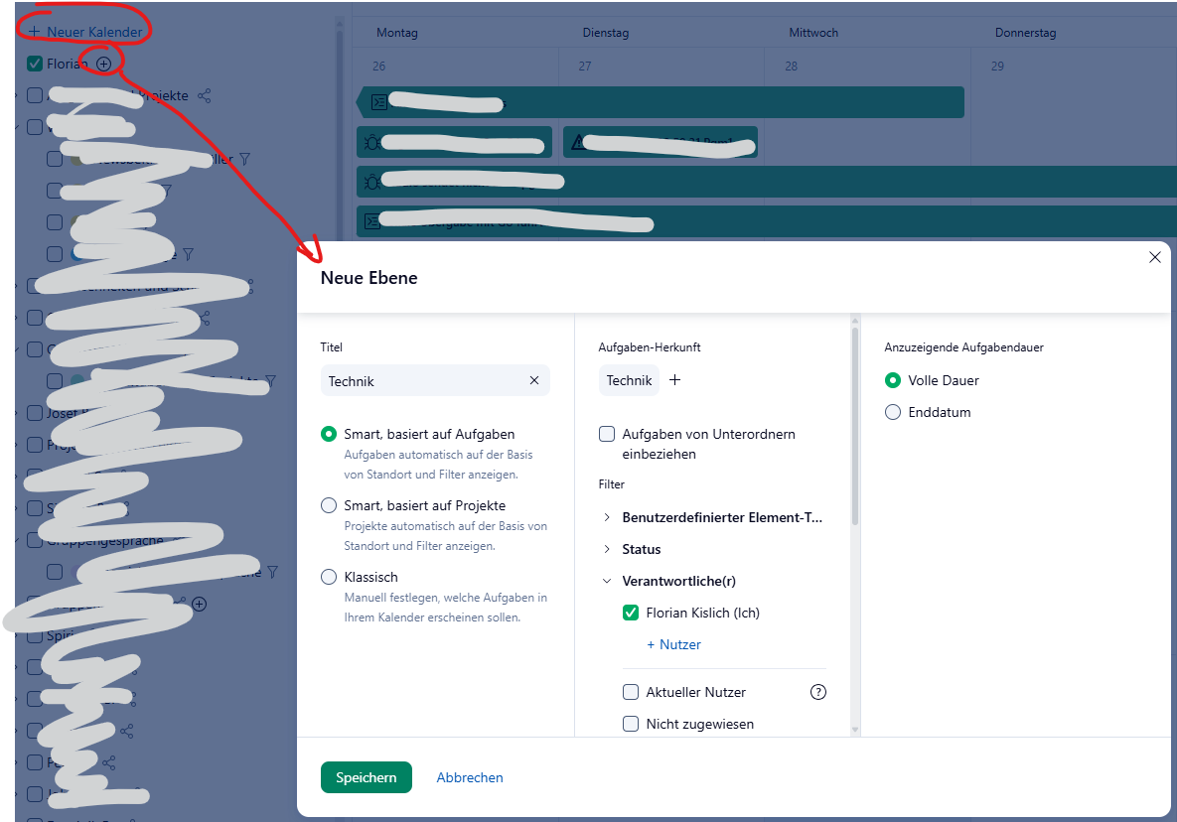This screenshot has width=1177, height=822.
Task: Click the share icon on the "Pe…" calendar row
Action: 109,762
